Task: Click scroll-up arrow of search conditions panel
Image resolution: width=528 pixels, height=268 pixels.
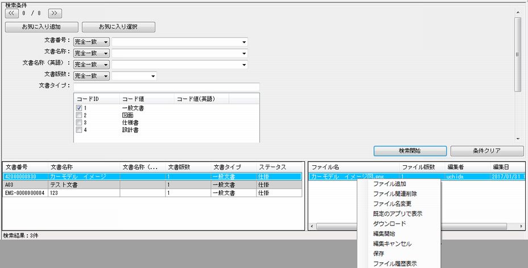Action: pyautogui.click(x=518, y=12)
